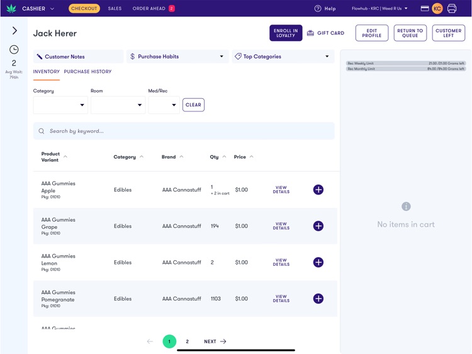Click the AAA Gummies Pomegranate product name
472x354 pixels.
coord(58,296)
